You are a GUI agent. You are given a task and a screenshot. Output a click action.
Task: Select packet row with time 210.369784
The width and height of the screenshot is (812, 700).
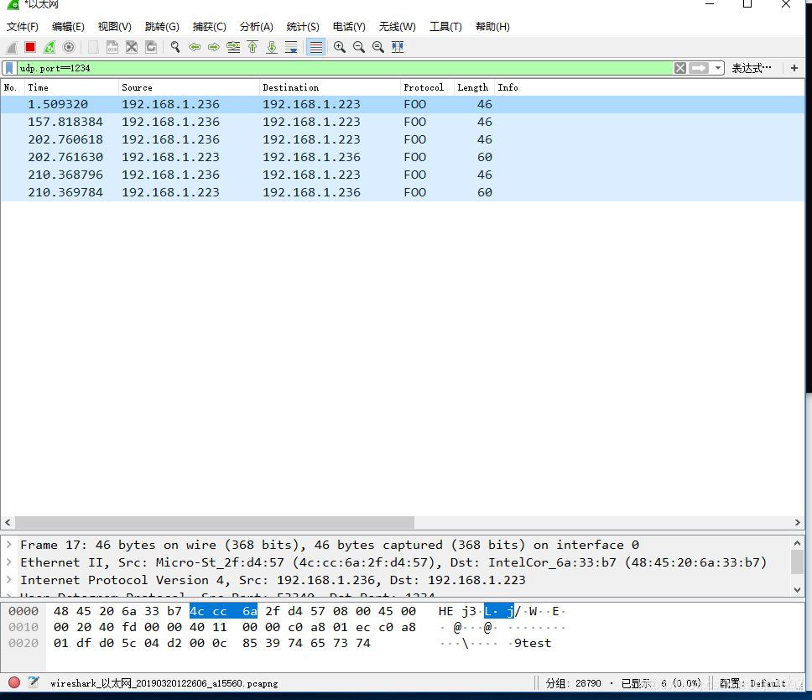[403, 192]
